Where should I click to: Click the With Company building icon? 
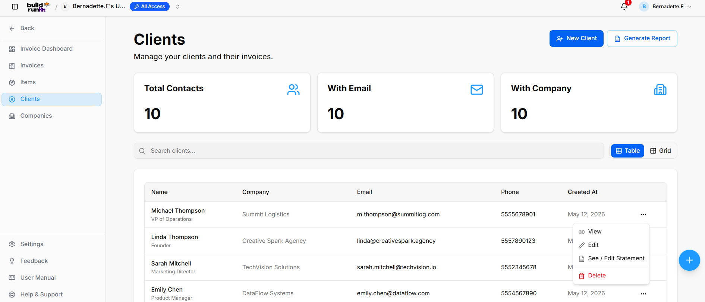point(660,90)
